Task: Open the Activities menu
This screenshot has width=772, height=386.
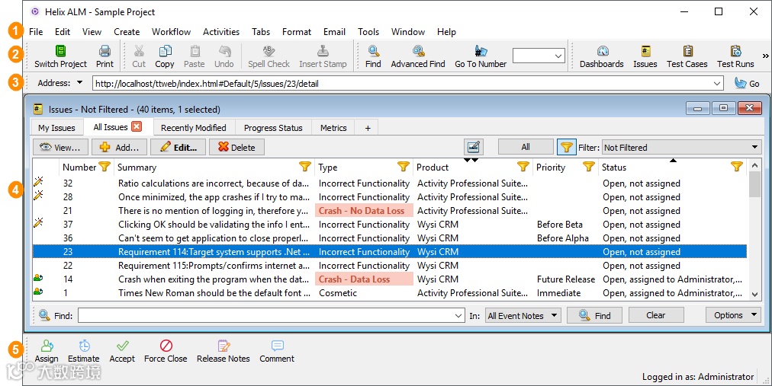Action: pyautogui.click(x=221, y=32)
